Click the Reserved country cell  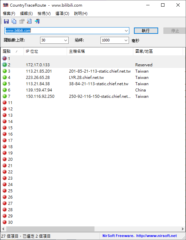[x=144, y=65]
